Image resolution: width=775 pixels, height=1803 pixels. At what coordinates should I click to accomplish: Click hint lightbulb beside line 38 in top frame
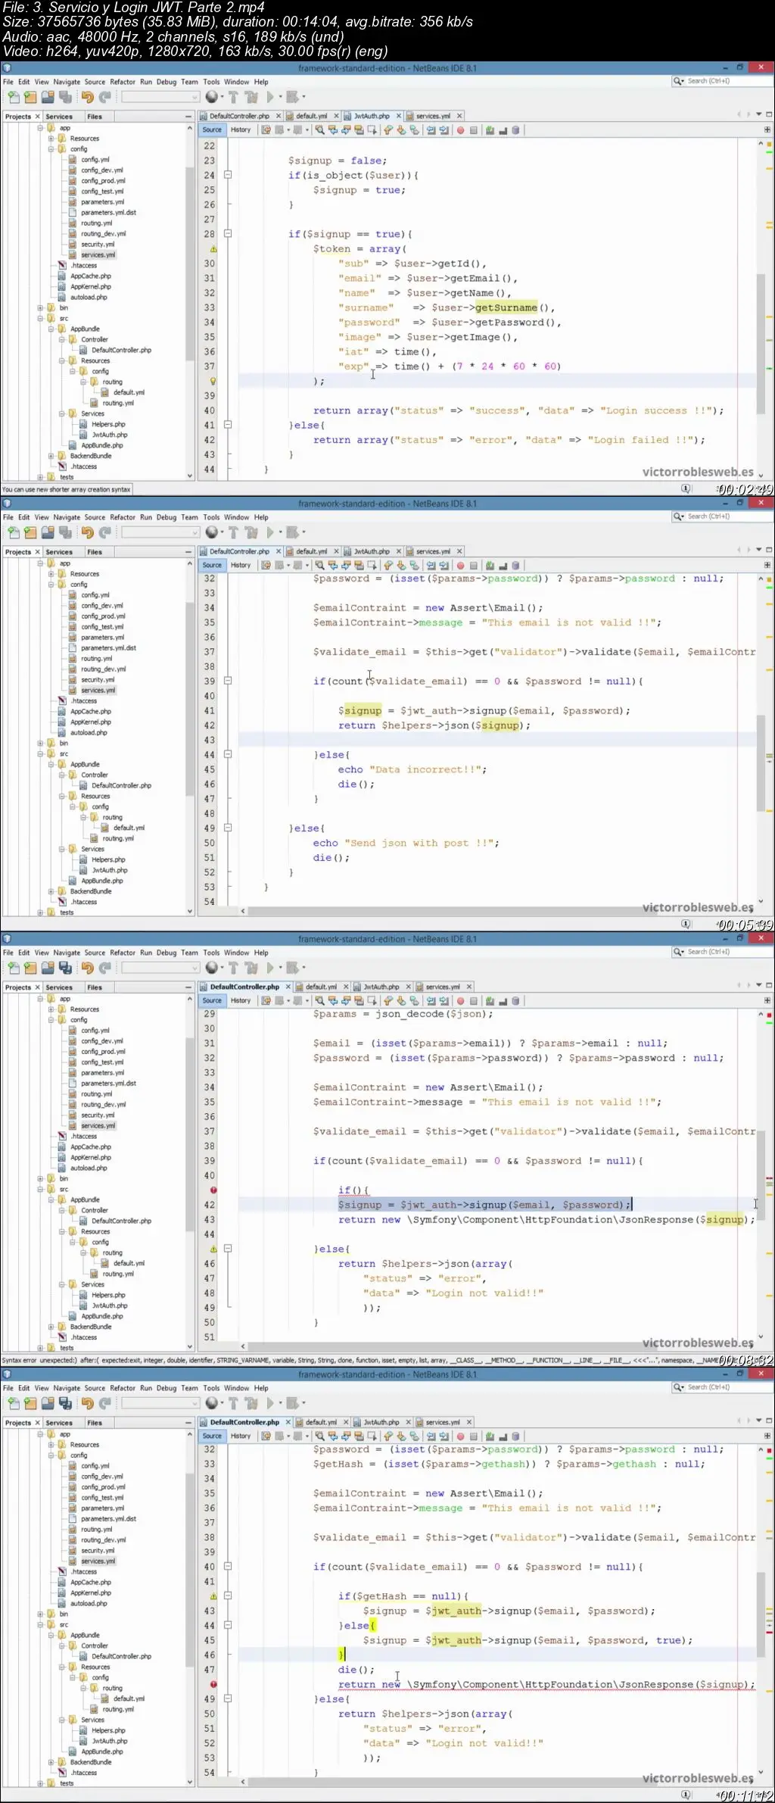pyautogui.click(x=213, y=381)
